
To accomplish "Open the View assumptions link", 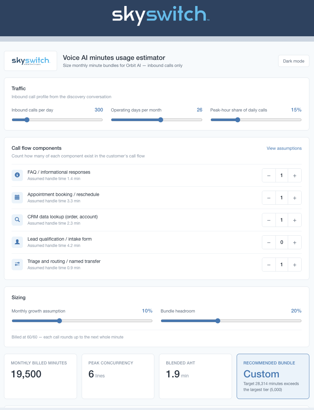I will (284, 148).
